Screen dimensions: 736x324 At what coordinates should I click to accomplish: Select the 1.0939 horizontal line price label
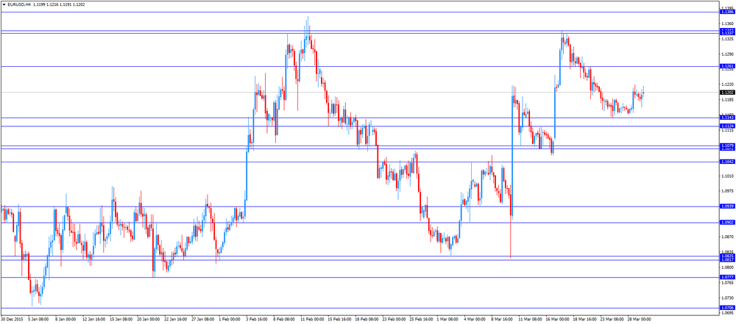point(729,206)
